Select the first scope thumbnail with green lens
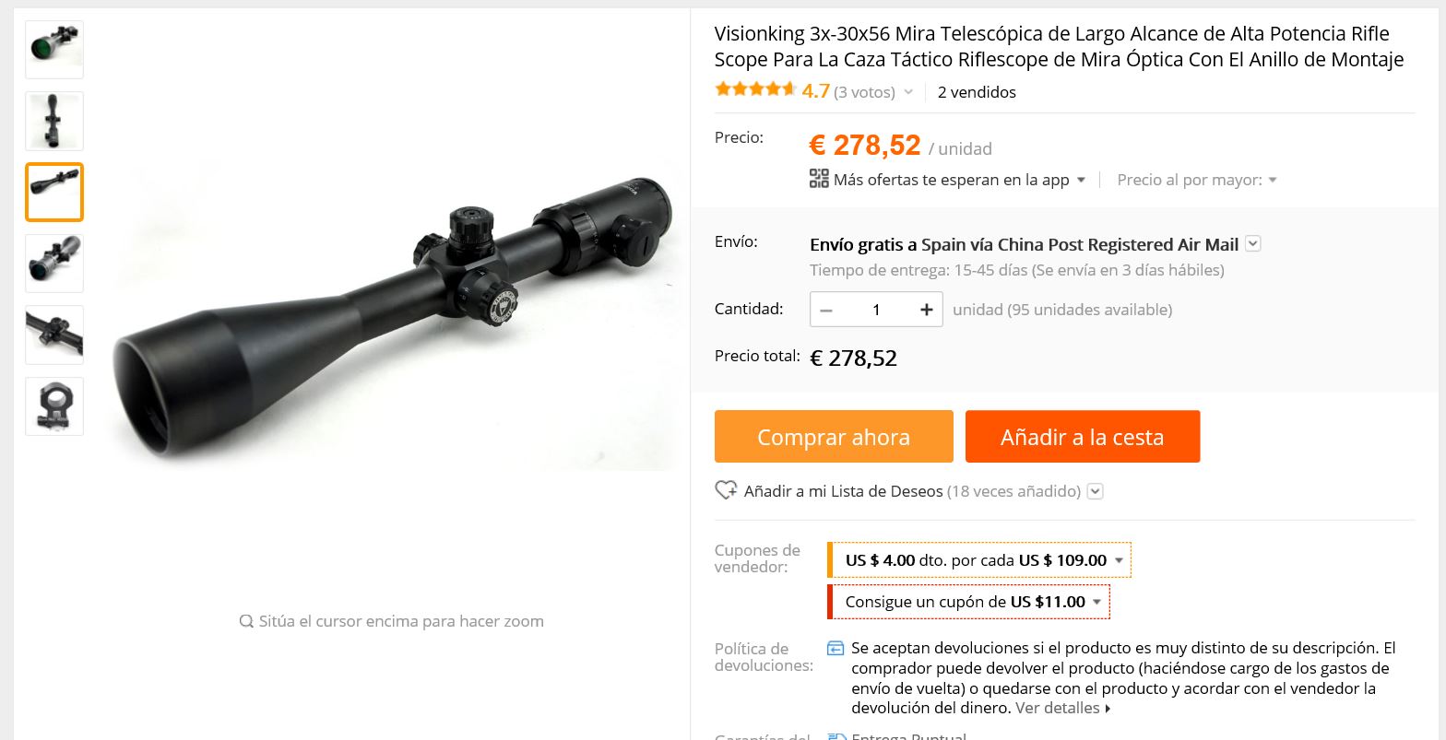 pos(54,50)
